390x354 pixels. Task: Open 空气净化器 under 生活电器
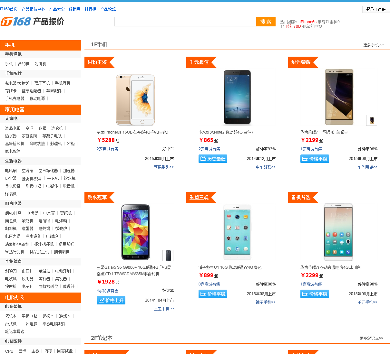coord(48,171)
